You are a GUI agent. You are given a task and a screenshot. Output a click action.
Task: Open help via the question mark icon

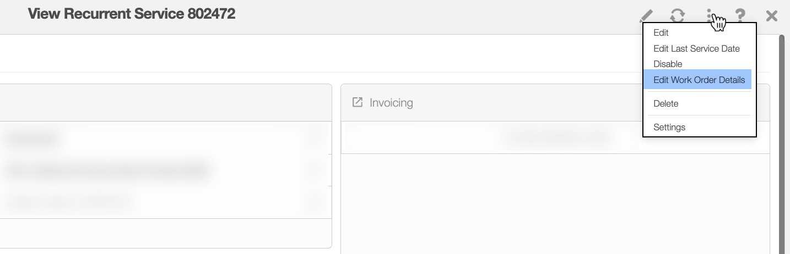tap(740, 15)
